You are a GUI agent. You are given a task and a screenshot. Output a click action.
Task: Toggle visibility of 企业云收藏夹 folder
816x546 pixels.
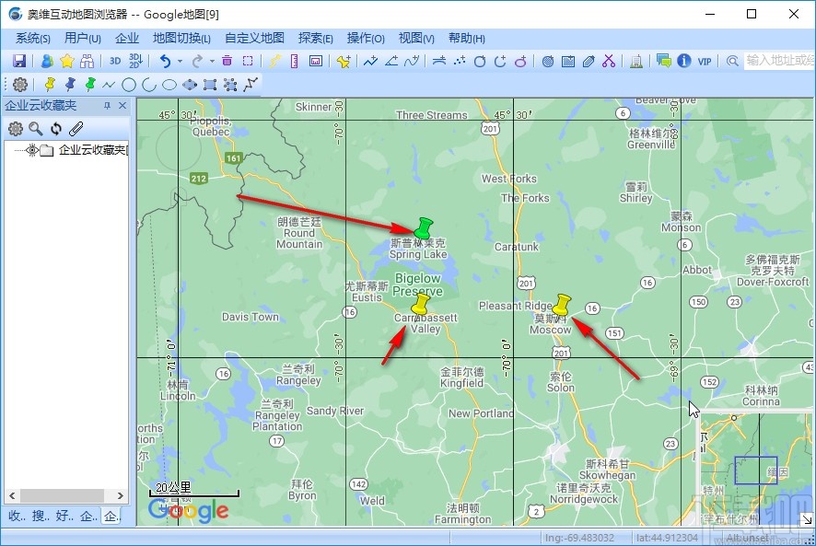click(x=32, y=150)
